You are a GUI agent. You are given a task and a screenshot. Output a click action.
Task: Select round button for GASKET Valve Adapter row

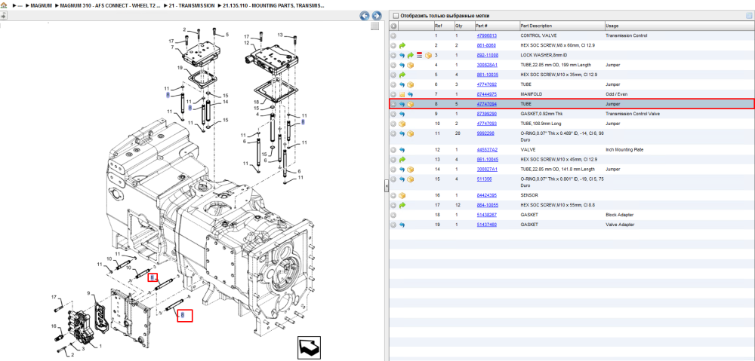click(x=393, y=225)
